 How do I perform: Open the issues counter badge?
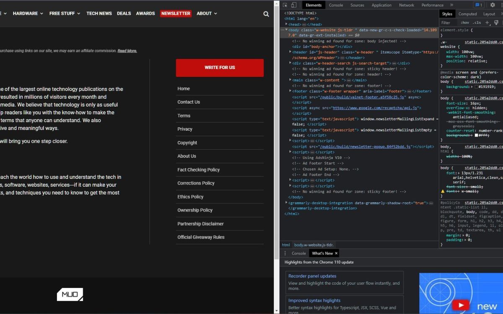tap(478, 5)
